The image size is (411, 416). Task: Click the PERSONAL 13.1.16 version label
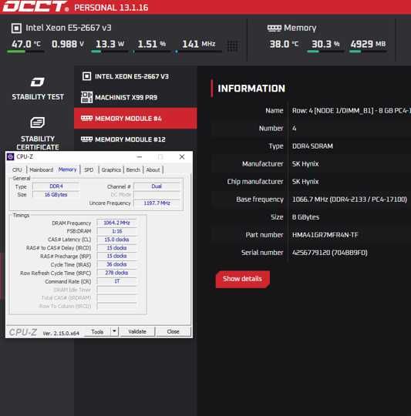click(x=111, y=8)
